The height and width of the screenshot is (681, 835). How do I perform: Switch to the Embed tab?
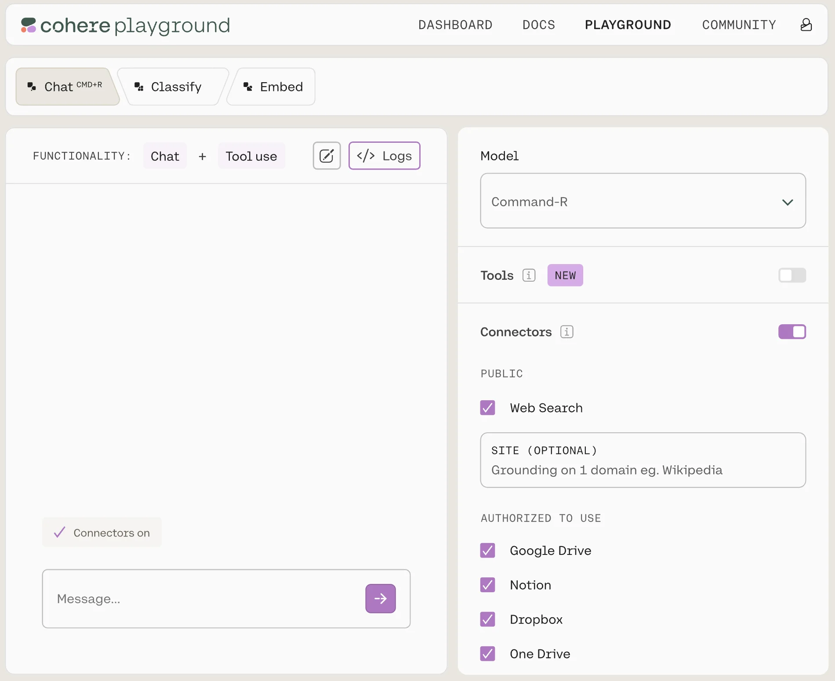tap(272, 87)
